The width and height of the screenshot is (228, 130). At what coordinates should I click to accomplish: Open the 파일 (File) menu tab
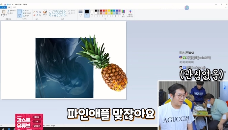(x=3, y=7)
